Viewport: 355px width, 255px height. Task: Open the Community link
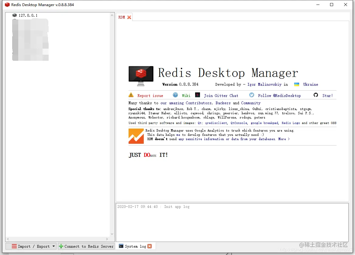(x=251, y=103)
